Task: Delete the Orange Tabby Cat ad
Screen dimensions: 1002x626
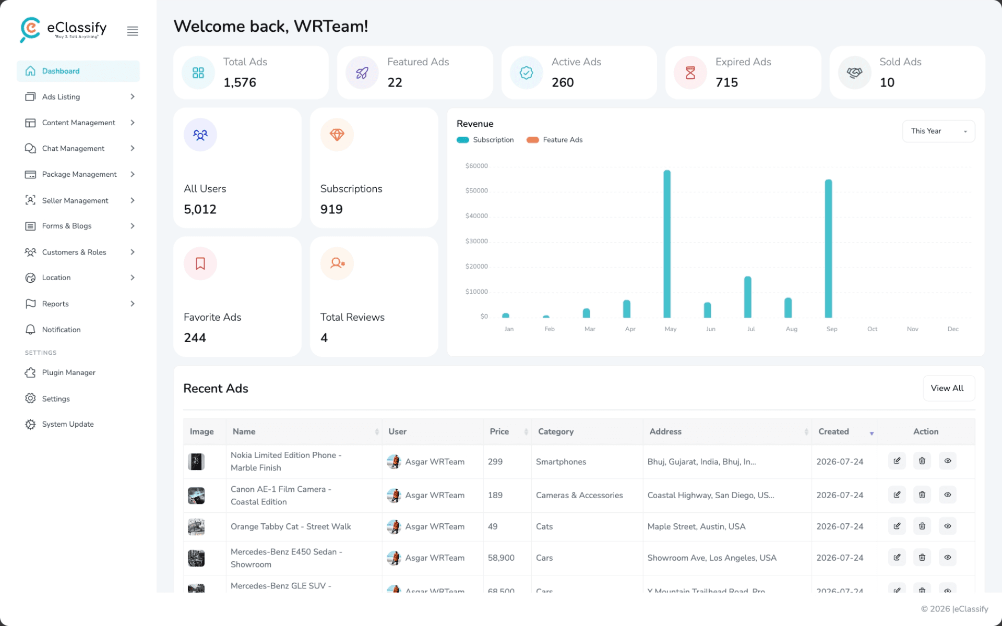Action: pyautogui.click(x=922, y=526)
